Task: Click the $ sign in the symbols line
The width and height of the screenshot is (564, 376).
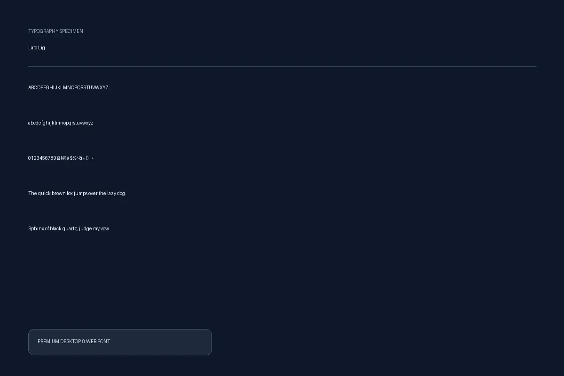Action: pyautogui.click(x=71, y=158)
